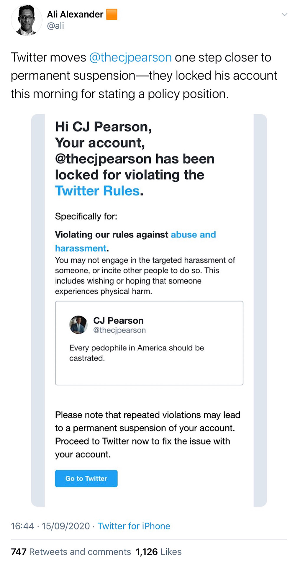Open the attached email screenshot image
Screen dimensions: 295x561
pyautogui.click(x=149, y=310)
